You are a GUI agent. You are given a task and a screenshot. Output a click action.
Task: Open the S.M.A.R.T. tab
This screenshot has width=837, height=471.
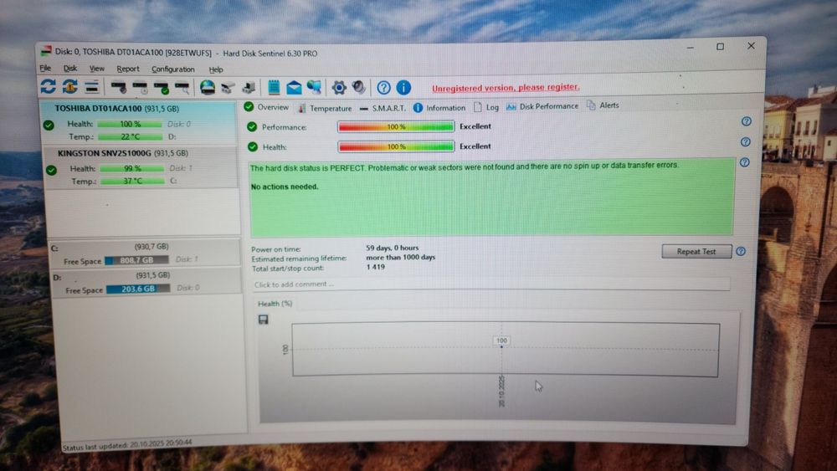(x=383, y=108)
